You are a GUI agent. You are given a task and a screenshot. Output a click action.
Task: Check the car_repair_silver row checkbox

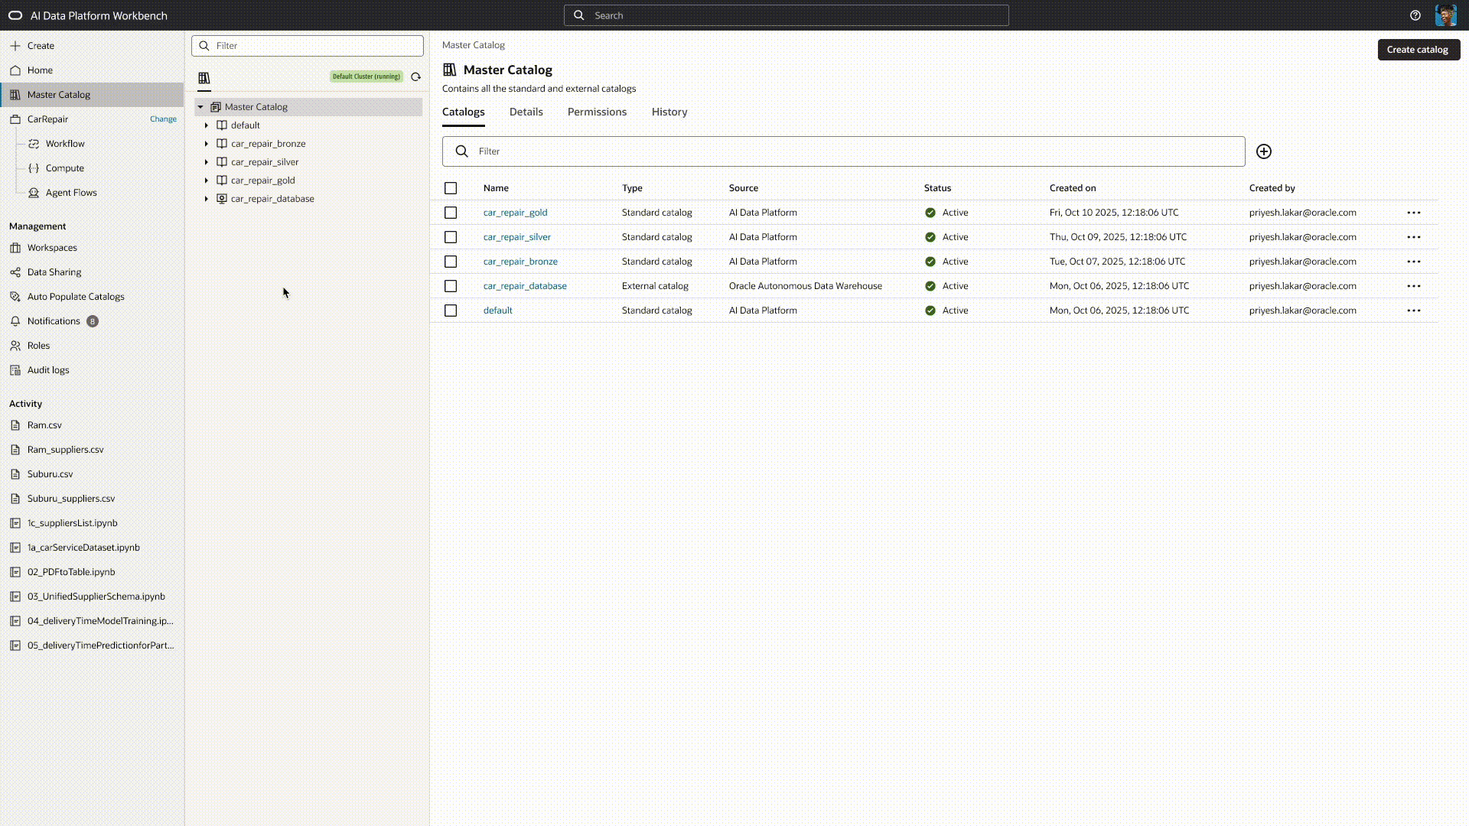[x=451, y=237]
